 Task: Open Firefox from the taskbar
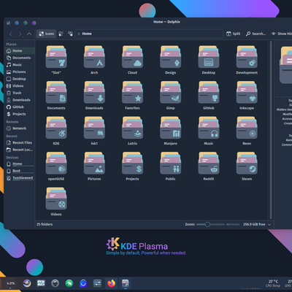pos(112,283)
